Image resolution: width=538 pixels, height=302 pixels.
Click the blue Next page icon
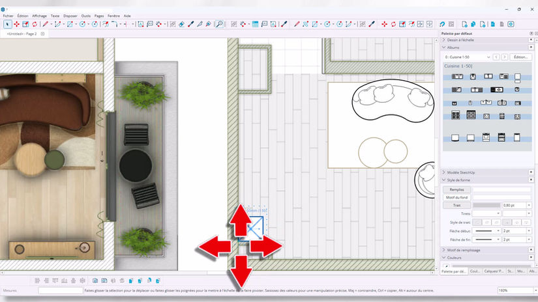tap(493, 24)
